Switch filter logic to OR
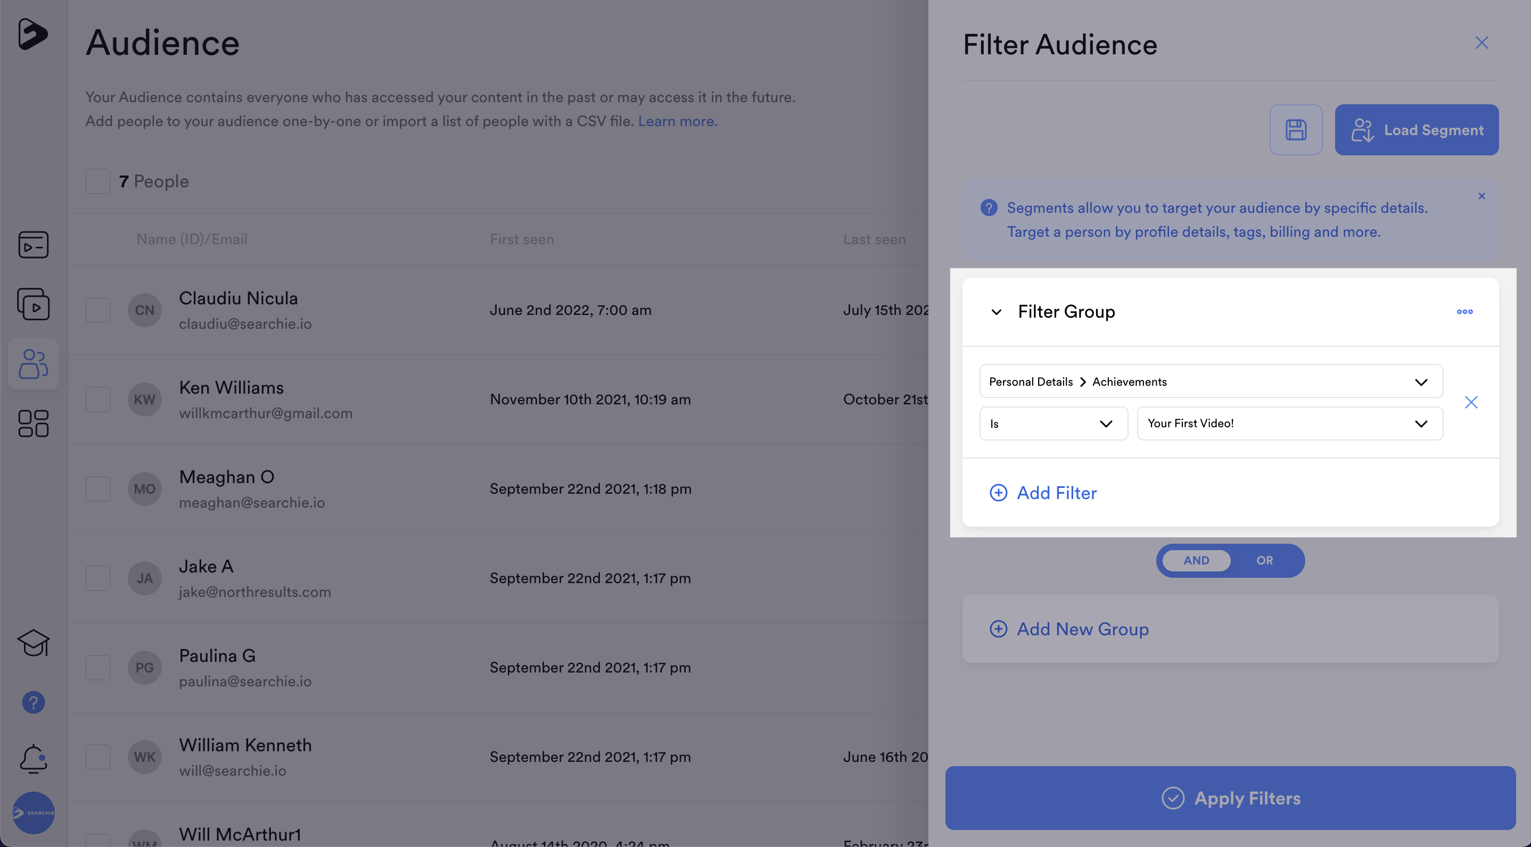The image size is (1531, 847). [x=1264, y=560]
